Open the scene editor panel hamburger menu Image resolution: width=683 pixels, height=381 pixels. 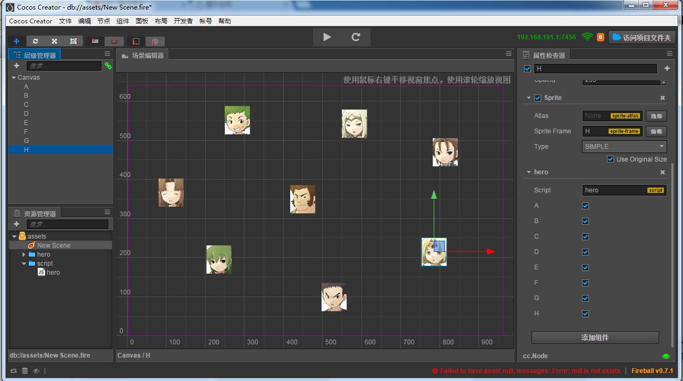tap(509, 54)
